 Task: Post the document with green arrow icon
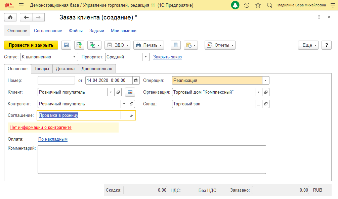[x=79, y=45]
